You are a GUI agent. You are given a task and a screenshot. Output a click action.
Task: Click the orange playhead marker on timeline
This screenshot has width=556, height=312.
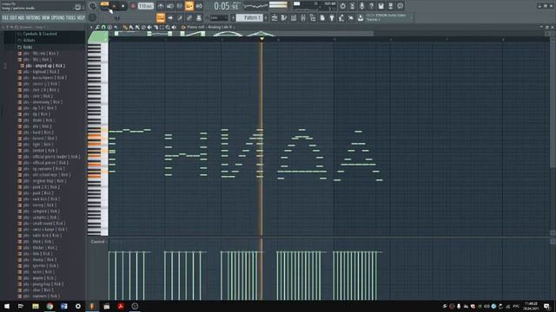261,38
